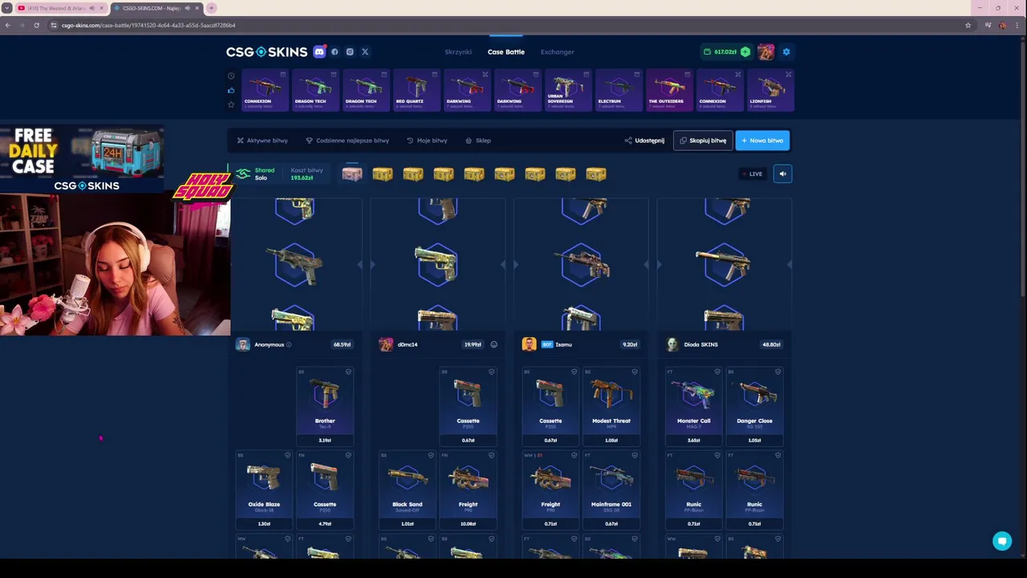Open the Sklep section
Viewport: 1027px width, 578px height.
pyautogui.click(x=478, y=140)
